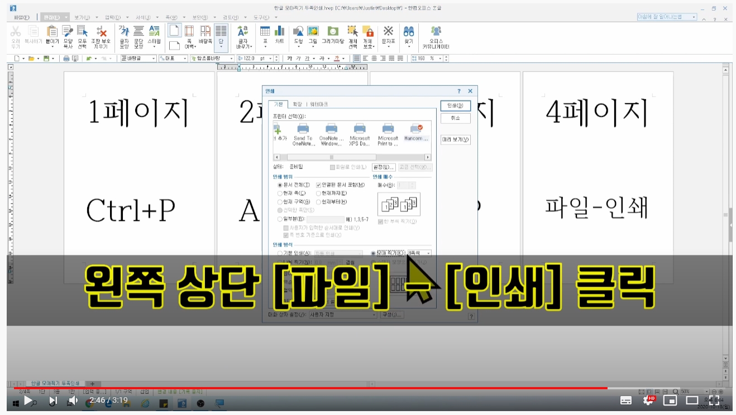Select 문서 전체 radio button
This screenshot has width=736, height=415.
click(x=280, y=185)
